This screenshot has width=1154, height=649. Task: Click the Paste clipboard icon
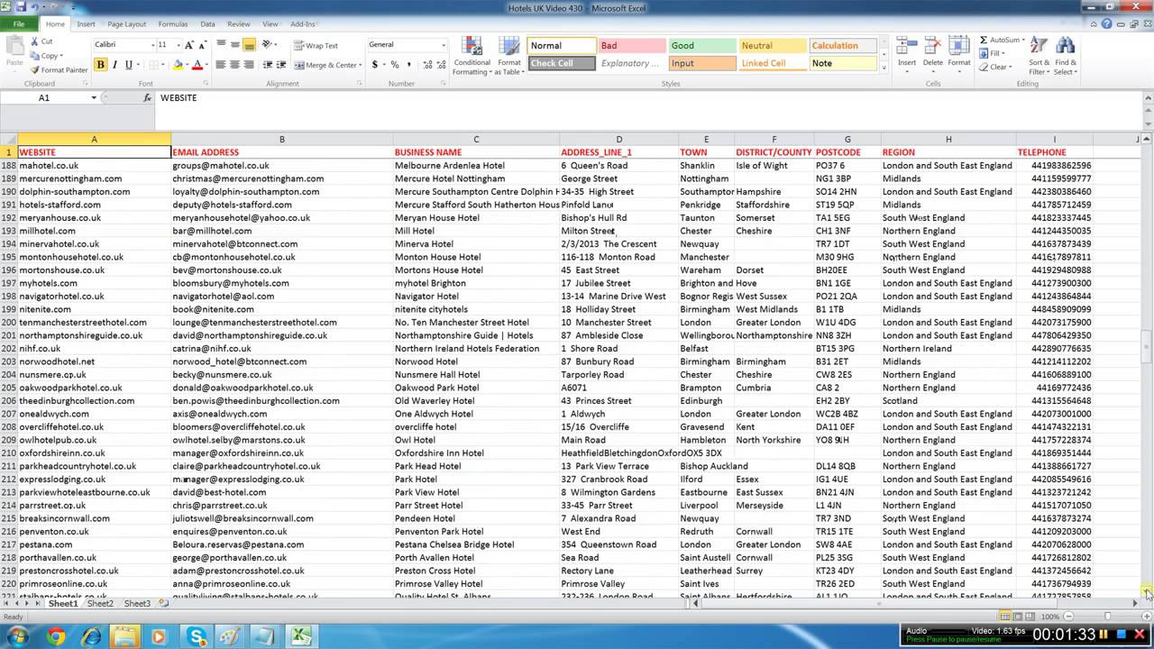14,47
